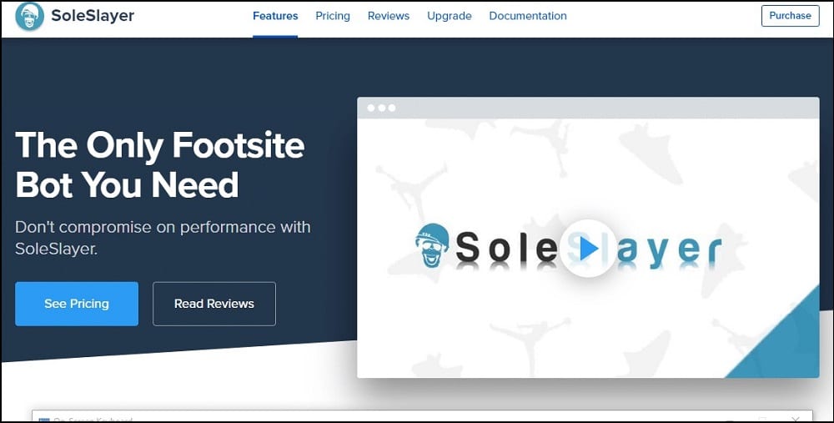Click the "The Only Footsite Bot You Need" headline
The height and width of the screenshot is (423, 834).
pyautogui.click(x=159, y=164)
